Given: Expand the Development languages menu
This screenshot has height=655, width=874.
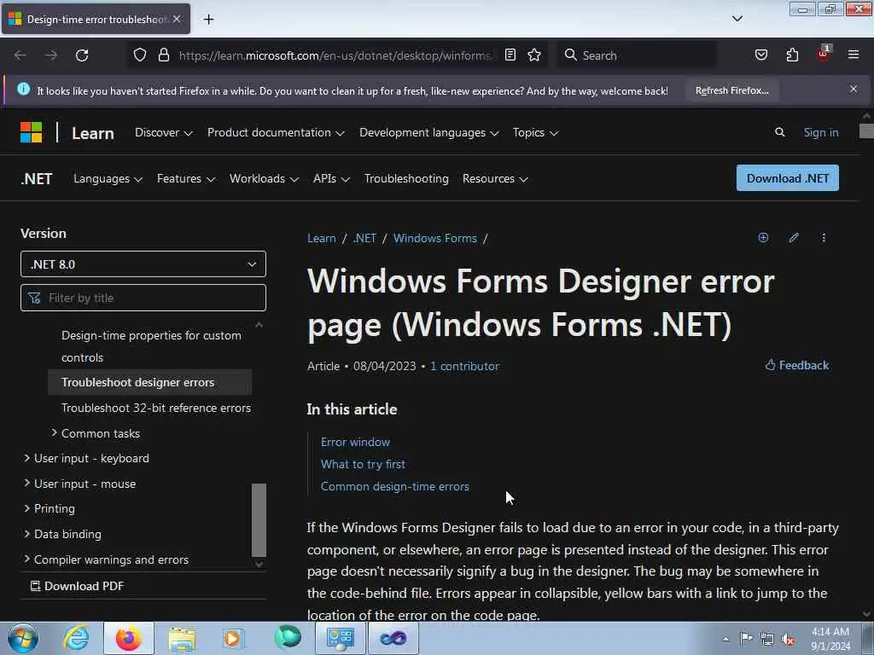Looking at the screenshot, I should (428, 132).
